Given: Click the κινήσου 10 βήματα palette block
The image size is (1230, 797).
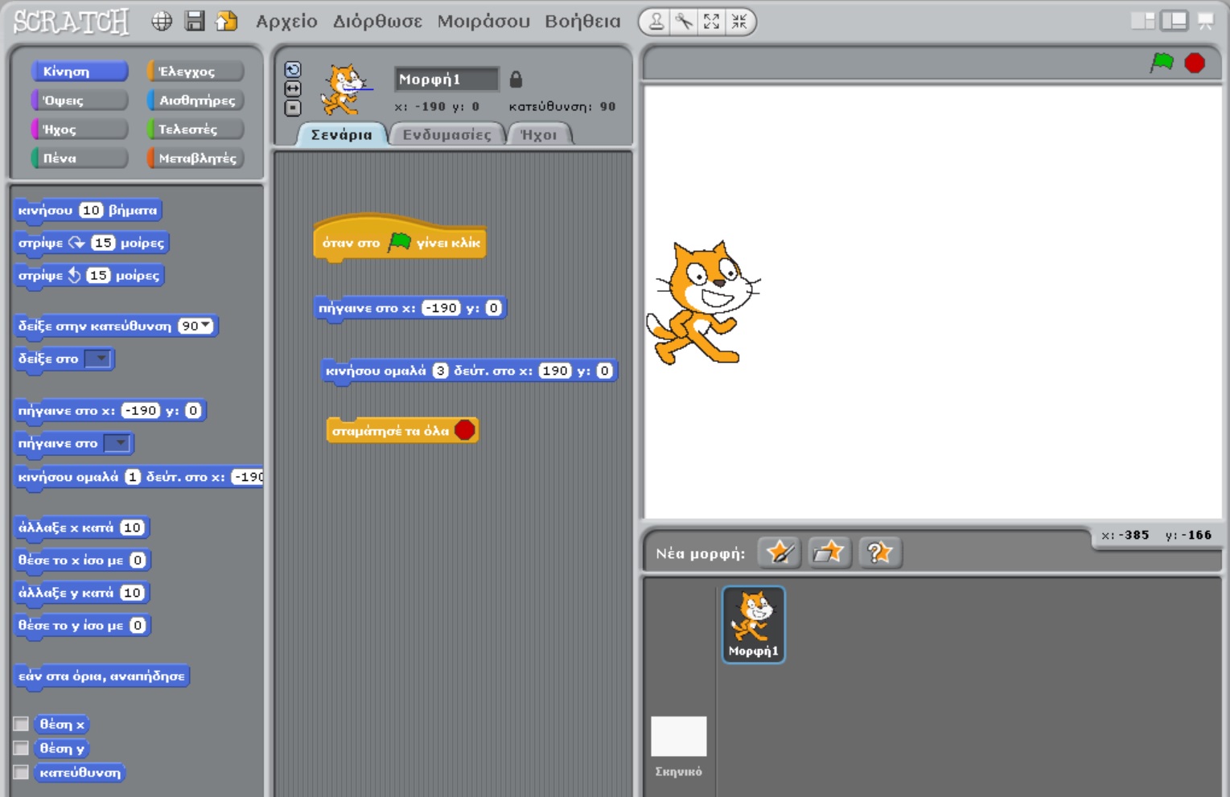Looking at the screenshot, I should click(x=88, y=211).
